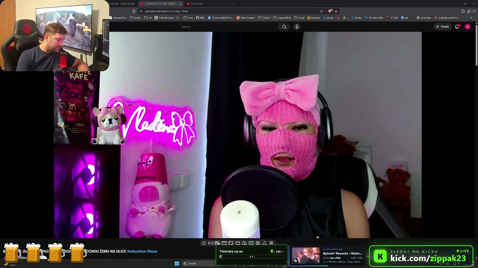The image size is (478, 268).
Task: Click the Spinnin' Records album thumbnail
Action: [306, 256]
